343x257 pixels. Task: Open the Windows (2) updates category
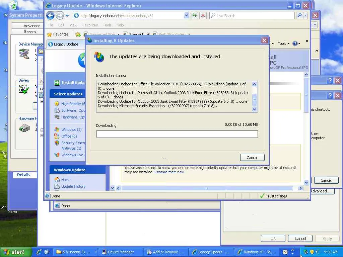click(71, 130)
